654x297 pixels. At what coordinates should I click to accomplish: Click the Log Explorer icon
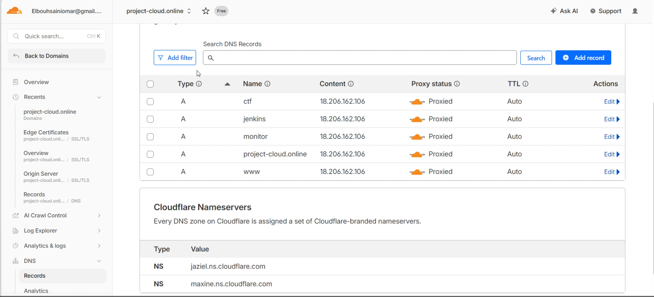click(15, 231)
